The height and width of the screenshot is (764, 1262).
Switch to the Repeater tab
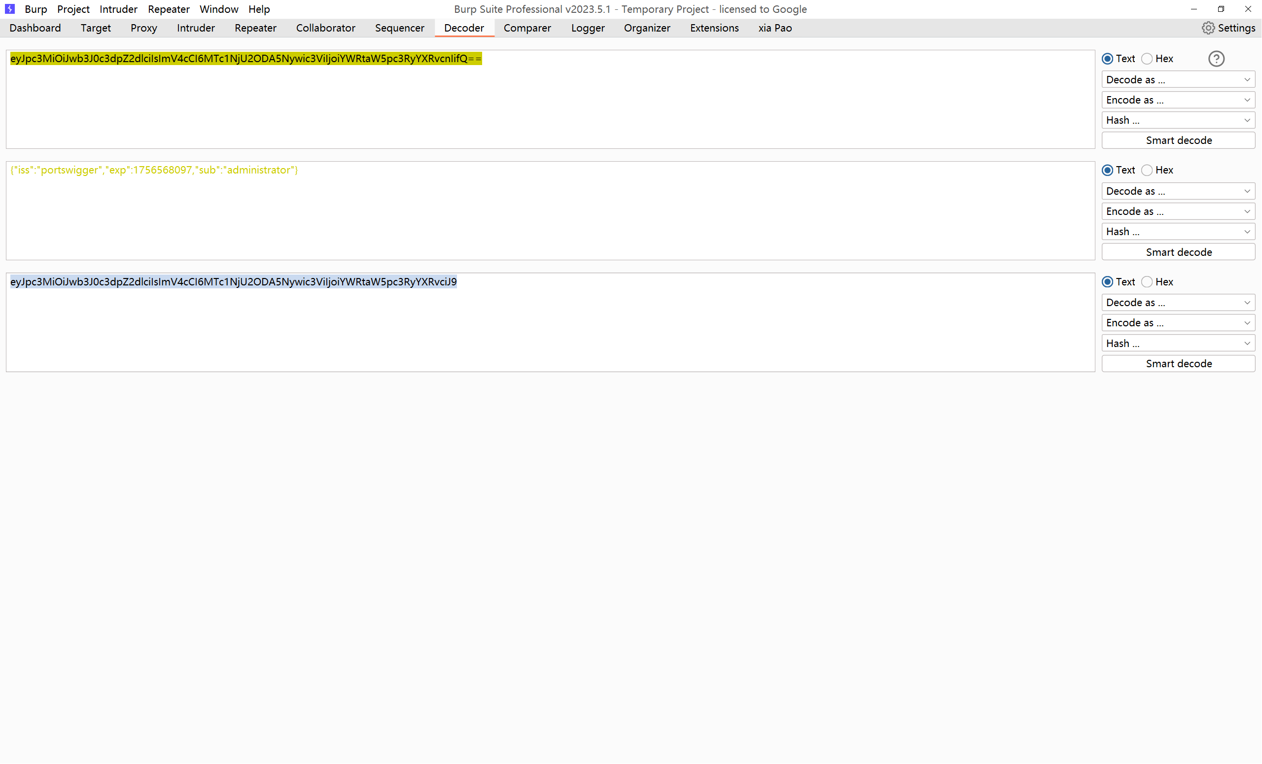pyautogui.click(x=255, y=28)
